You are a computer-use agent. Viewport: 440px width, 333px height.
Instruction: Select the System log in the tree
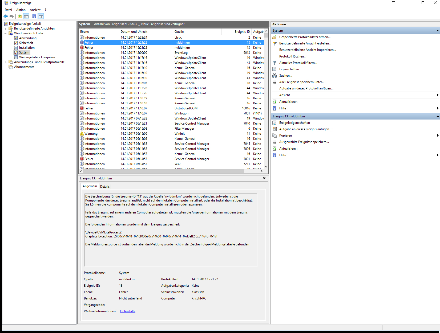(24, 52)
